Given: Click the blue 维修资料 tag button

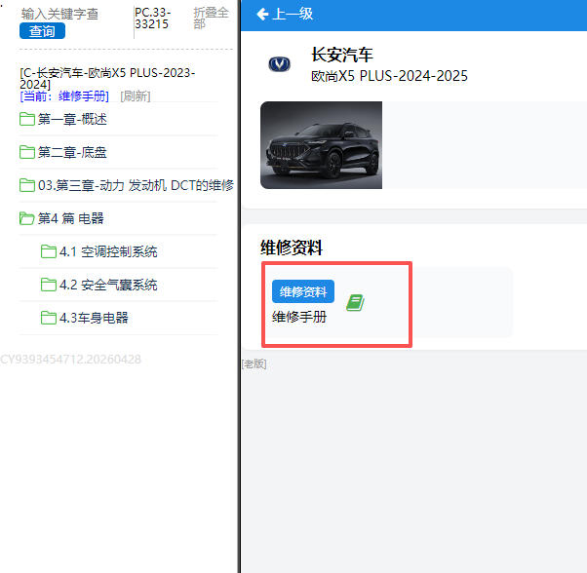Looking at the screenshot, I should (303, 291).
